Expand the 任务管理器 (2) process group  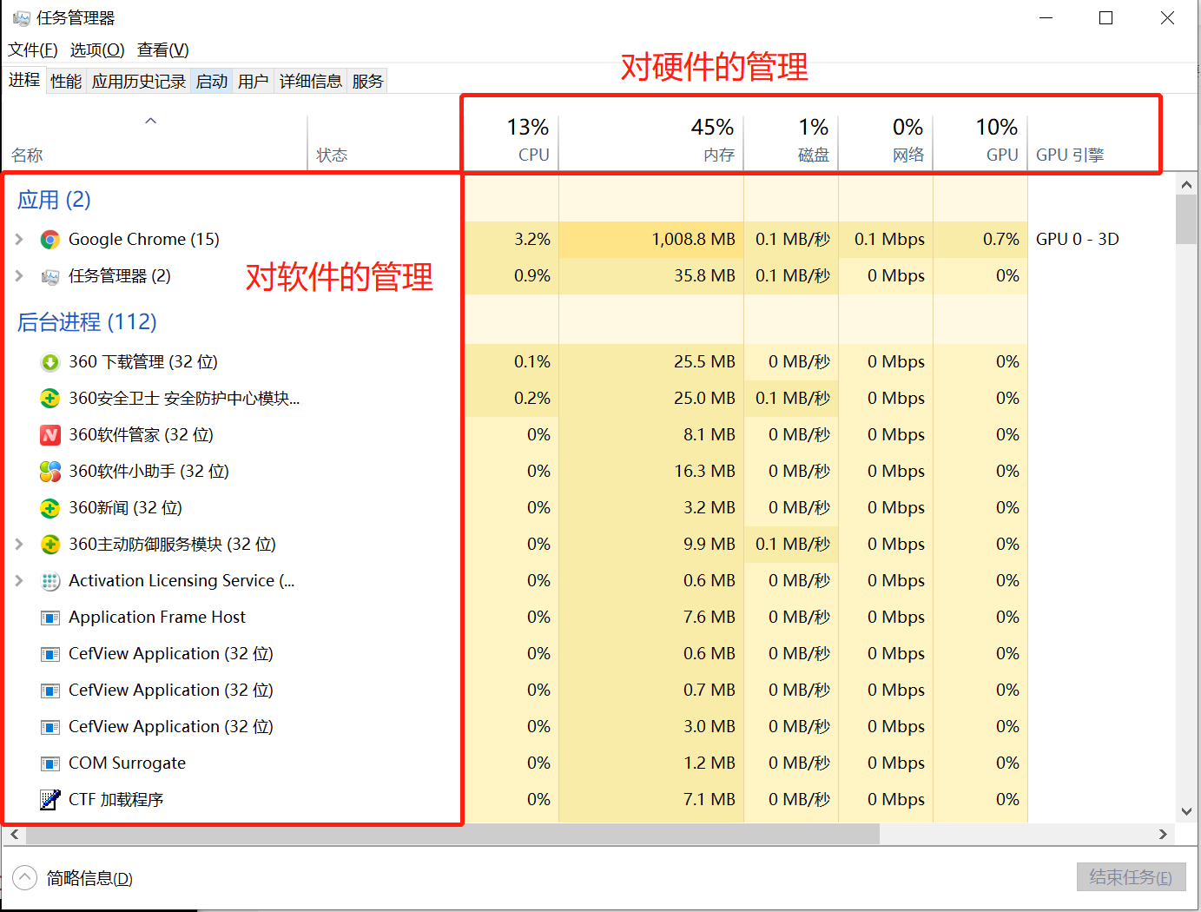tap(19, 275)
